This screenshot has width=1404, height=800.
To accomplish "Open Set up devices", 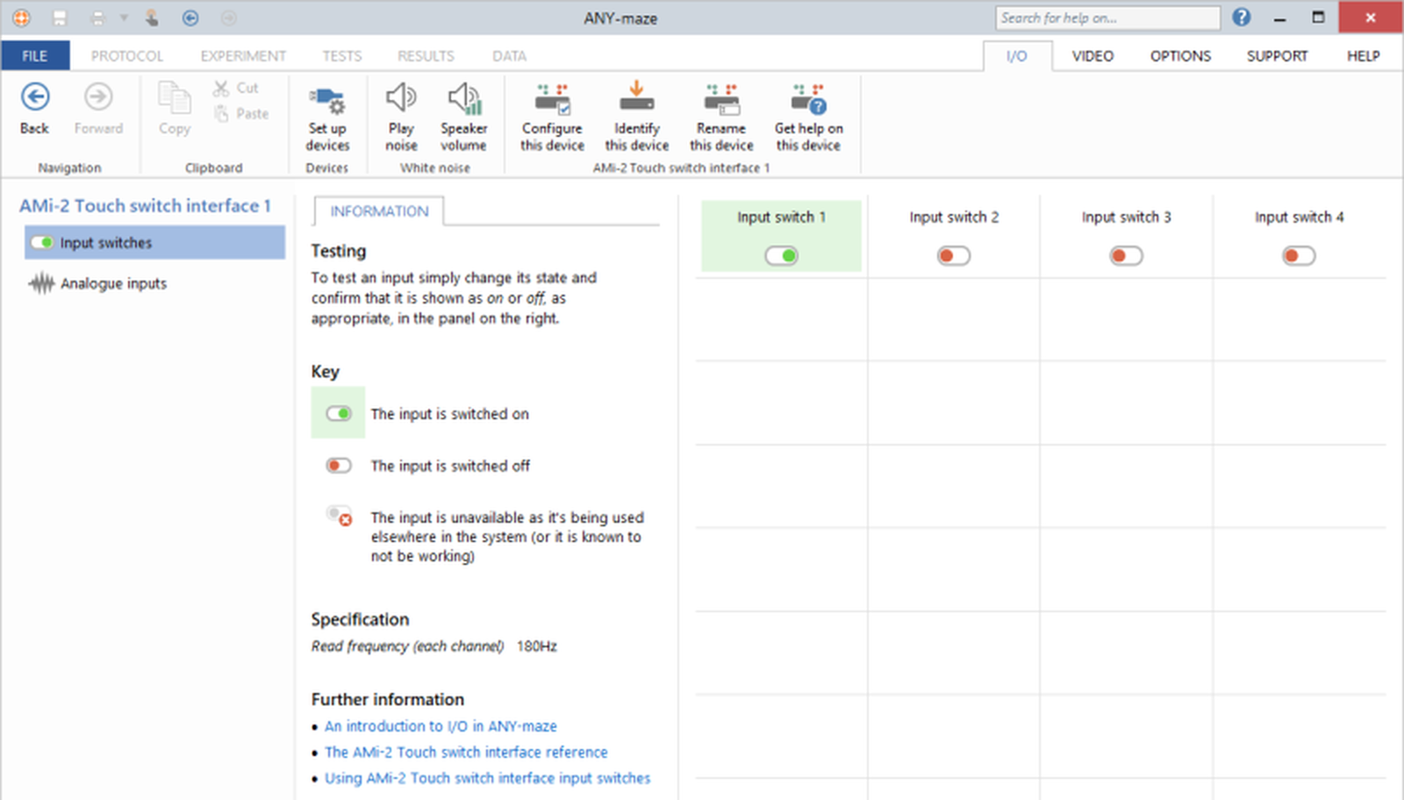I will [x=327, y=117].
